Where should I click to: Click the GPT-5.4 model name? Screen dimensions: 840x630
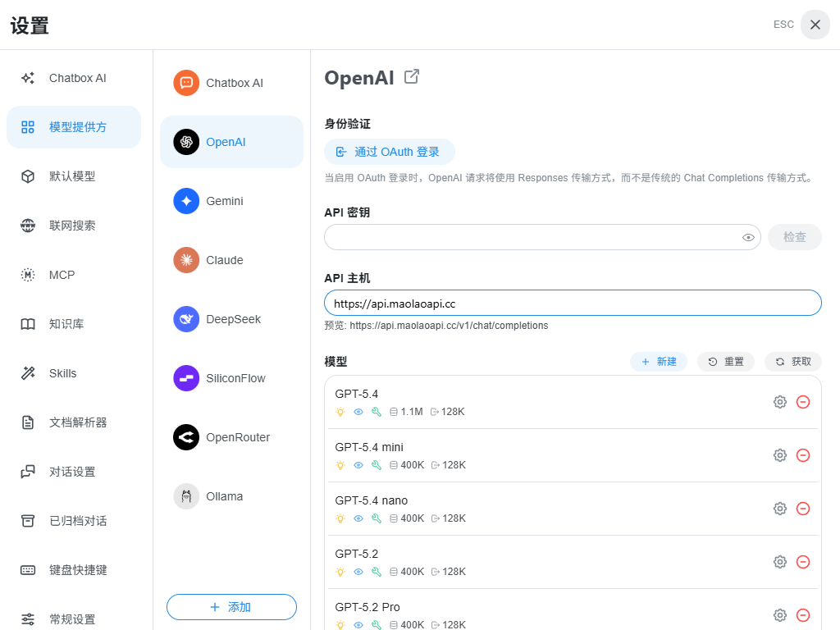click(357, 394)
